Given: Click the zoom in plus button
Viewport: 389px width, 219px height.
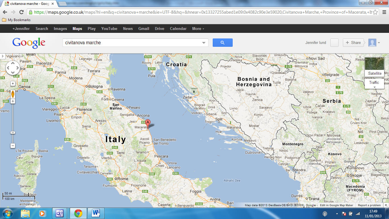Looking at the screenshot, I should [13, 101].
